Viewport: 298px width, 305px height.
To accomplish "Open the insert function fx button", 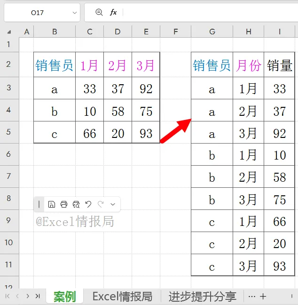I will (113, 12).
